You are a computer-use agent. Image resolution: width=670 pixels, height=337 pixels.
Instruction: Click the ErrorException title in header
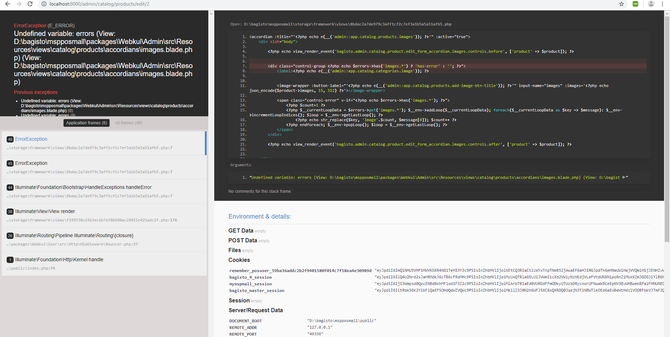pos(30,25)
